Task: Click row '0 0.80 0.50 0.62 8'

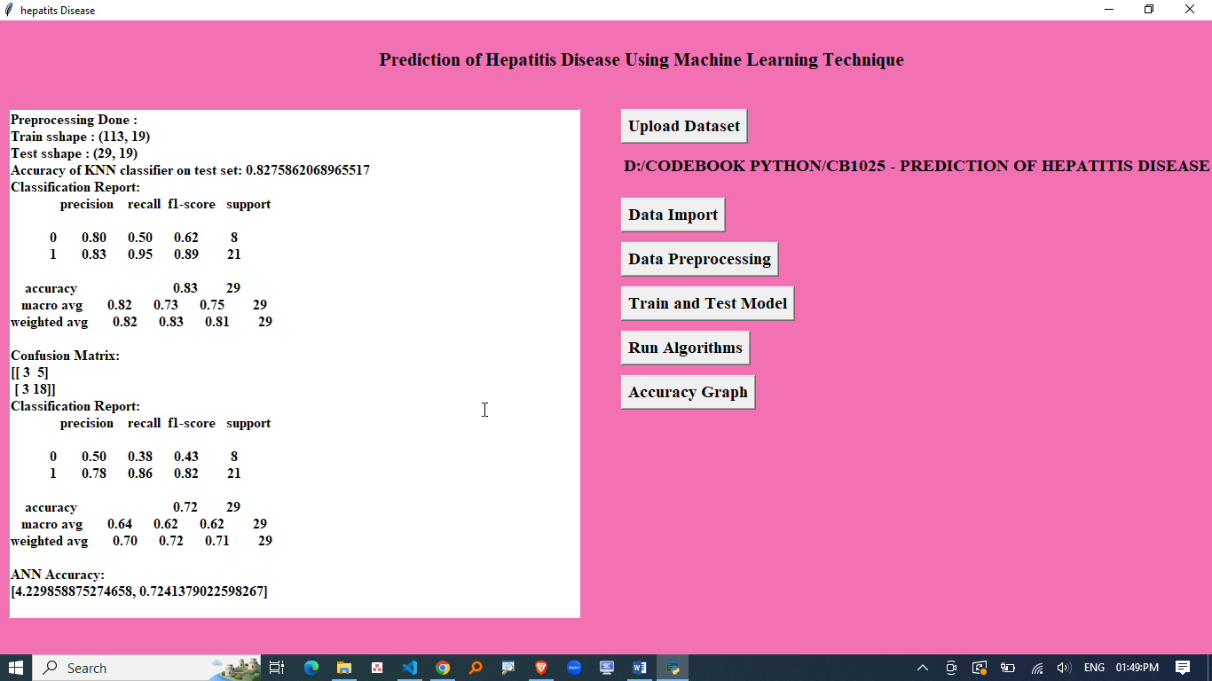Action: point(144,238)
